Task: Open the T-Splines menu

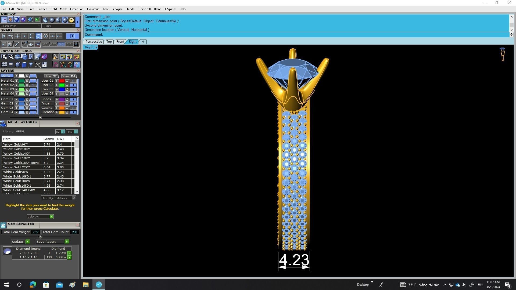Action: (x=170, y=9)
